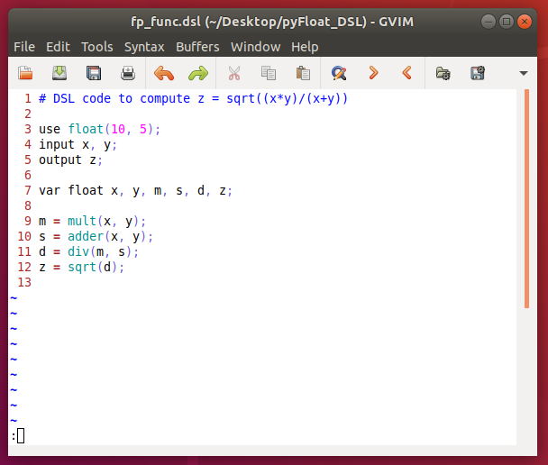Image resolution: width=548 pixels, height=465 pixels.
Task: Open the Window menu
Action: click(x=255, y=47)
